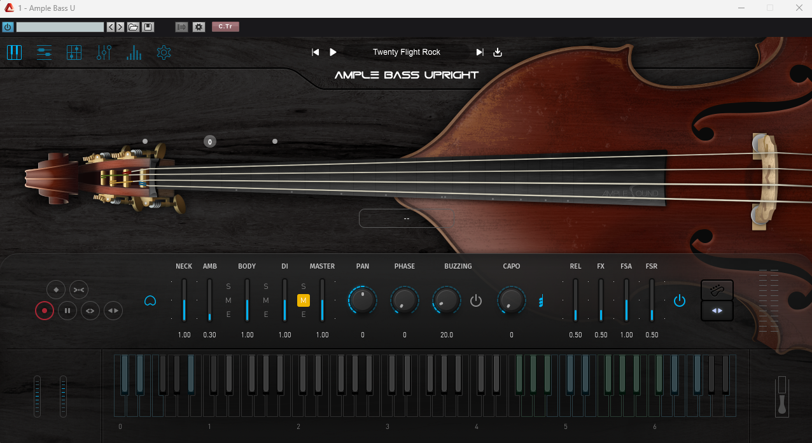The image size is (812, 443).
Task: Click the PHASE knob
Action: click(405, 300)
